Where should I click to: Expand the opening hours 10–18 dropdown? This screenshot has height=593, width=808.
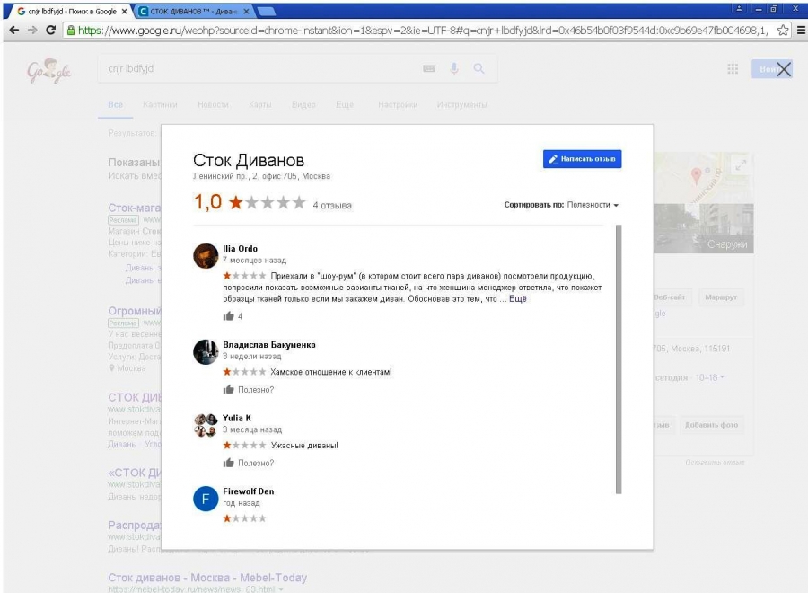710,377
